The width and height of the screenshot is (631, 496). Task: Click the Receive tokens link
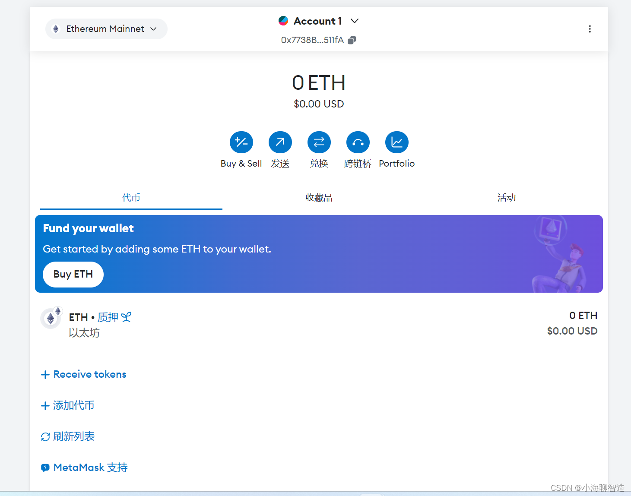(x=90, y=374)
